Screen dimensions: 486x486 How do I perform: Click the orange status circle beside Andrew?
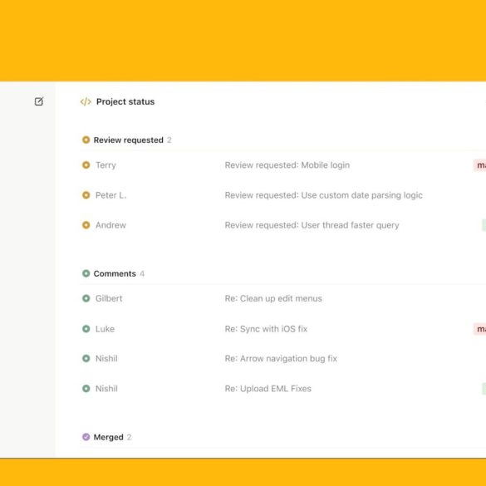[x=86, y=225]
